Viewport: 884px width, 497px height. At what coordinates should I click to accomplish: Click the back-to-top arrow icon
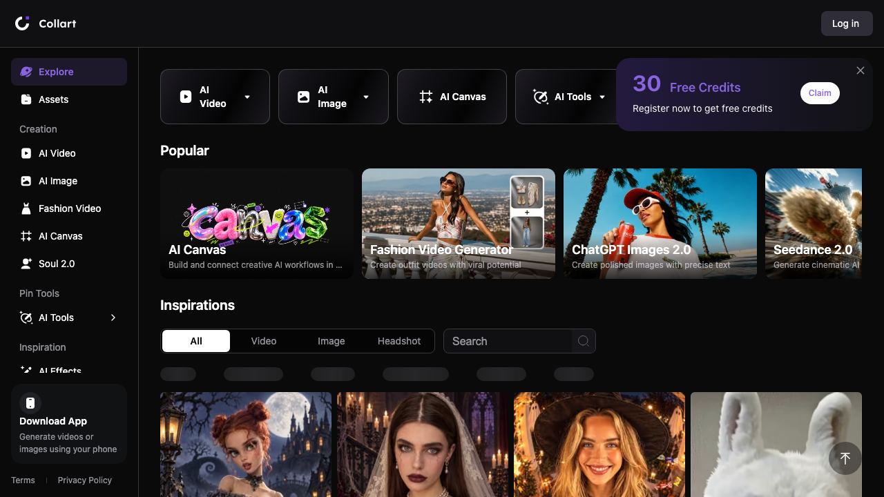845,458
